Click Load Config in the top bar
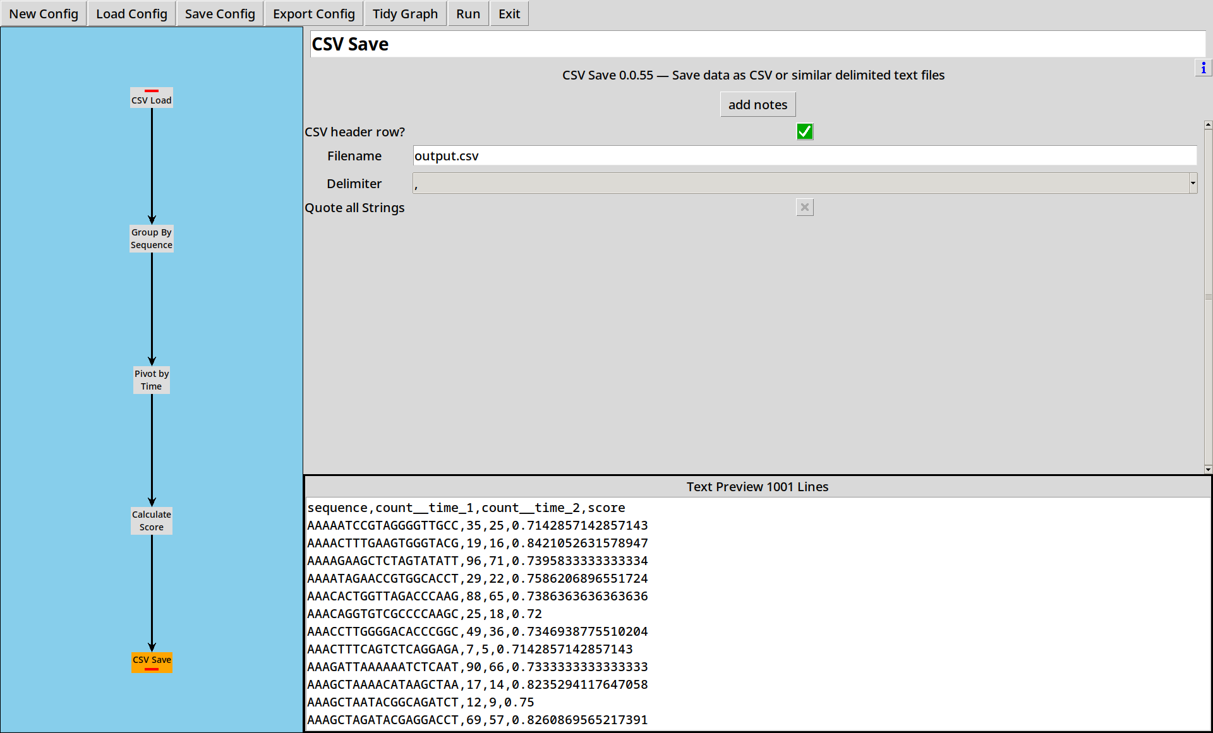 [x=131, y=14]
